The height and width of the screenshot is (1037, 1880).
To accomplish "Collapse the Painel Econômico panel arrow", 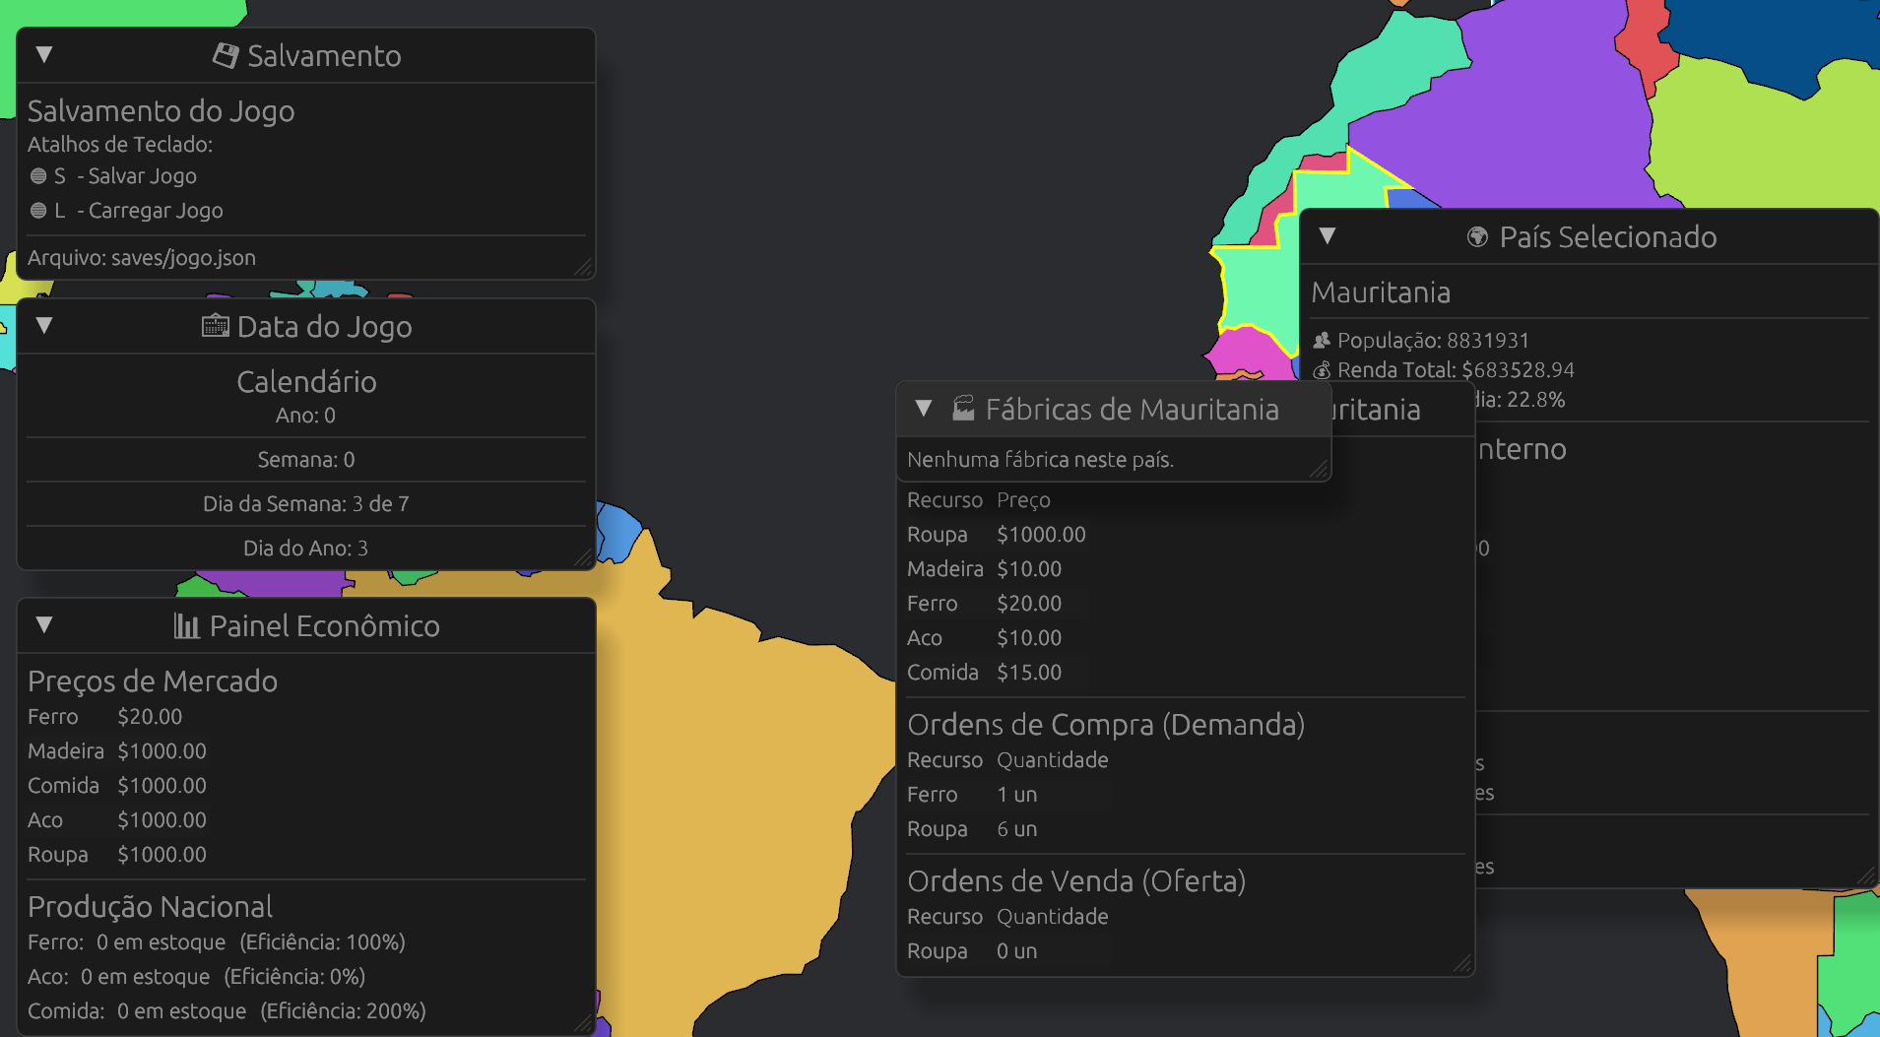I will coord(44,625).
